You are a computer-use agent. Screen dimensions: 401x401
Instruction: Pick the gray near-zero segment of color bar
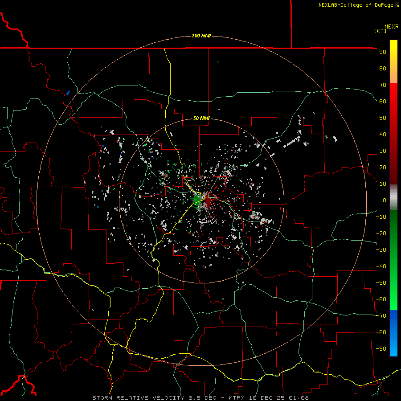pos(393,197)
